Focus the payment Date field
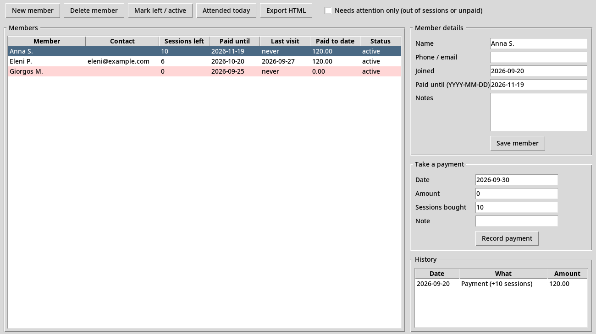Screen dimensions: 596x334 [x=517, y=180]
